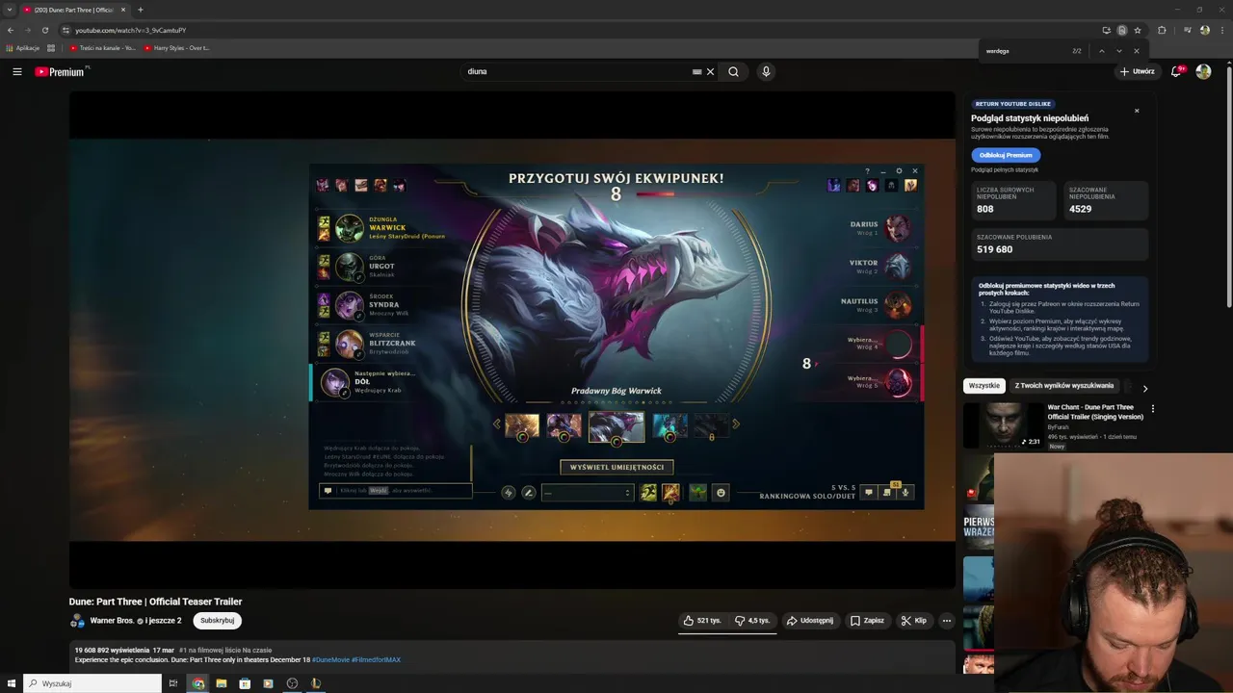Image resolution: width=1233 pixels, height=693 pixels.
Task: Select the Wszystkie filter chip
Action: [984, 386]
